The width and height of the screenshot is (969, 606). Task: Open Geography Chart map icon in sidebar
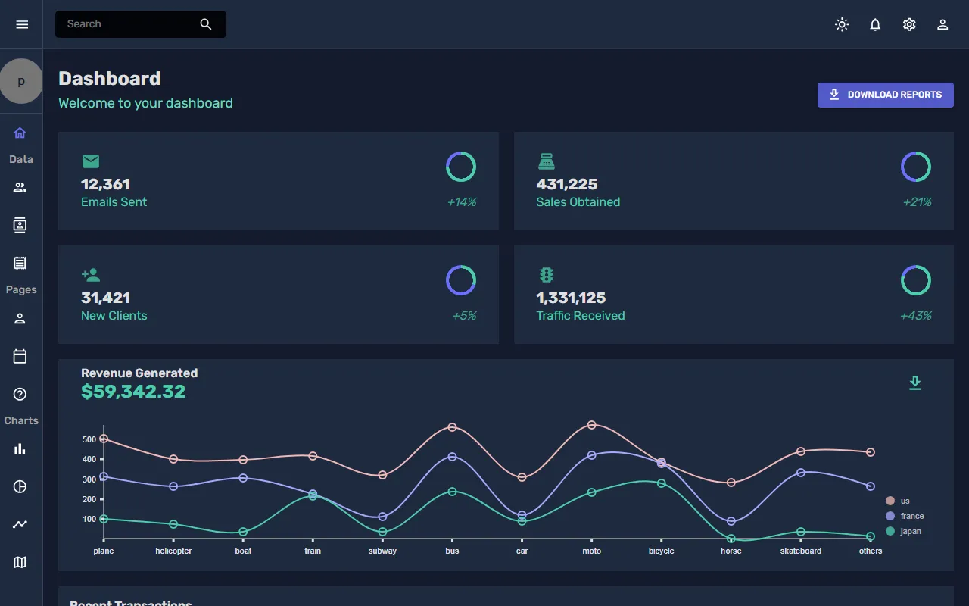click(x=20, y=562)
